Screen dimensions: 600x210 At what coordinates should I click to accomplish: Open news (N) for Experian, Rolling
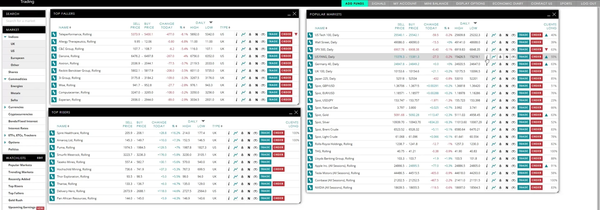point(257,100)
